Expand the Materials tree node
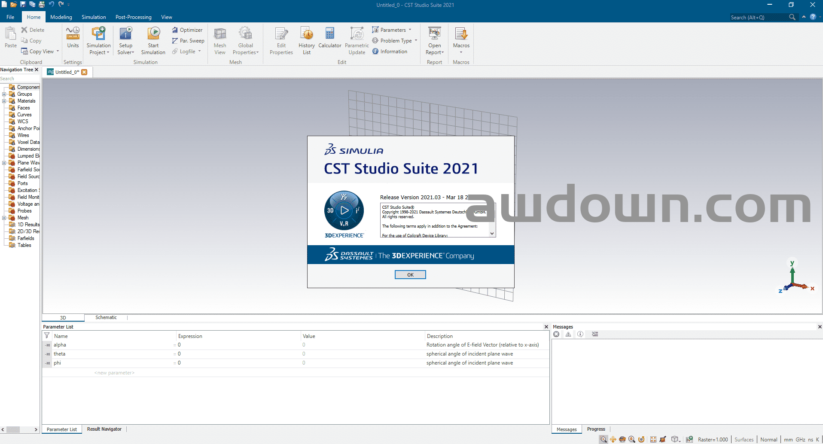 point(4,101)
